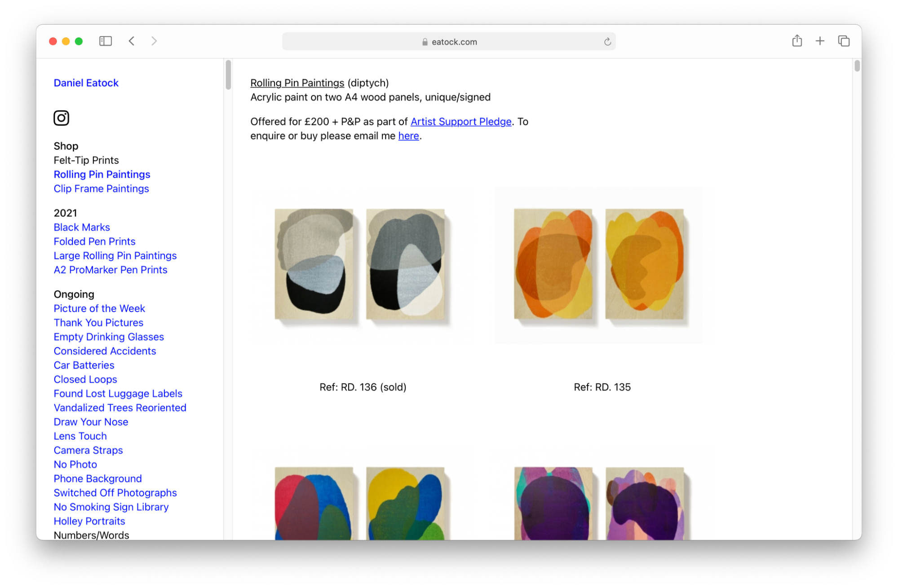
Task: Open Vandalized Trees Reoriented link
Action: (120, 408)
